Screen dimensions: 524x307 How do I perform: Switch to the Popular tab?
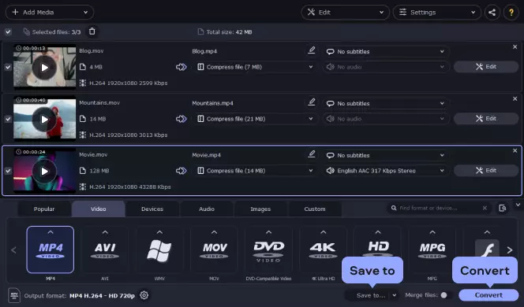pos(44,209)
